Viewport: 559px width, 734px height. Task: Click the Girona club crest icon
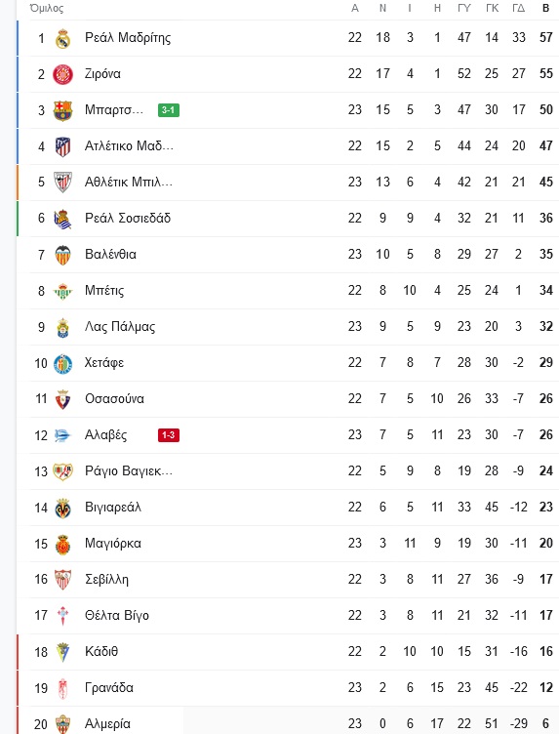click(62, 74)
